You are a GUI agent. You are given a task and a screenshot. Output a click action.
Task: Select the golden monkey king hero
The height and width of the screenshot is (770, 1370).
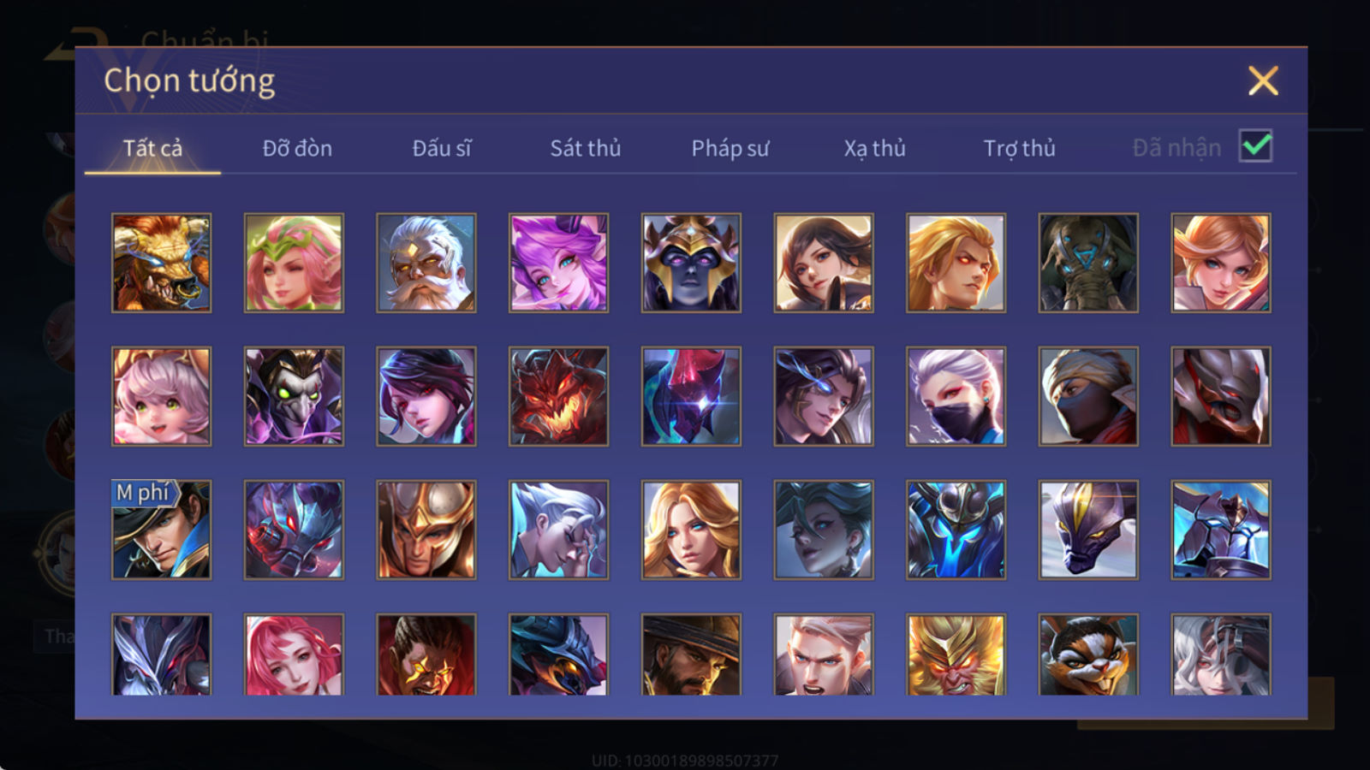pyautogui.click(x=956, y=654)
